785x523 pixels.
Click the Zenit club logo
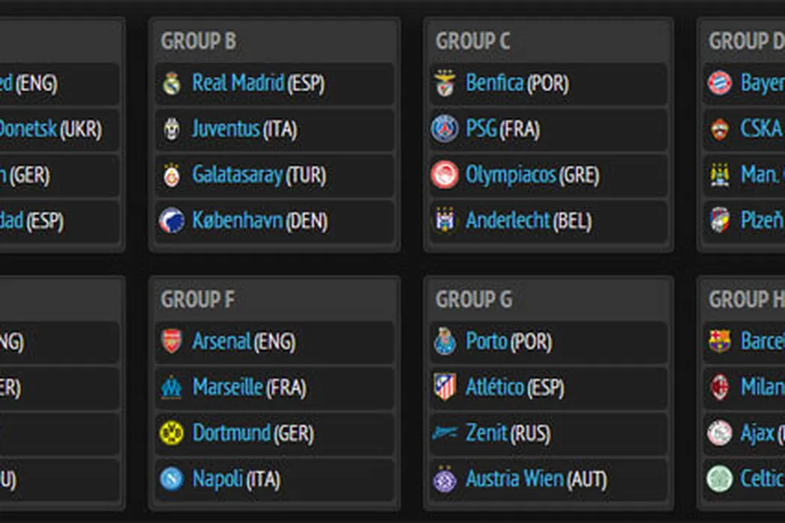tap(445, 433)
